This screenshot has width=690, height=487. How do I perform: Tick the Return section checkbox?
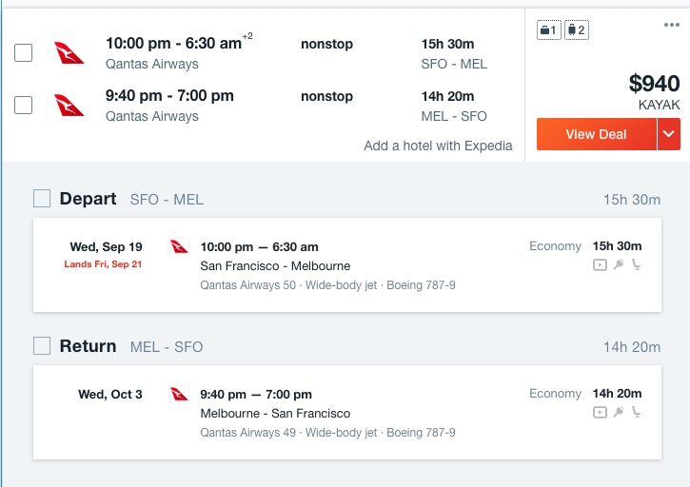pos(42,346)
